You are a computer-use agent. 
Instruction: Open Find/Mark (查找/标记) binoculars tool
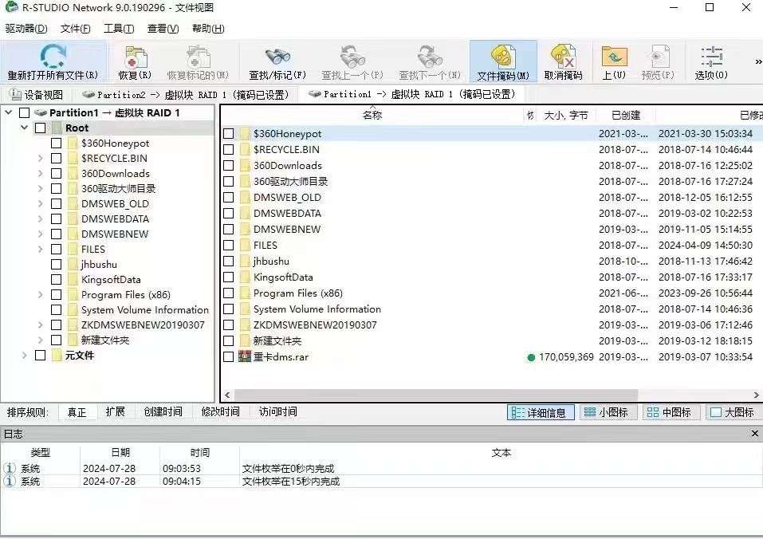pyautogui.click(x=277, y=57)
